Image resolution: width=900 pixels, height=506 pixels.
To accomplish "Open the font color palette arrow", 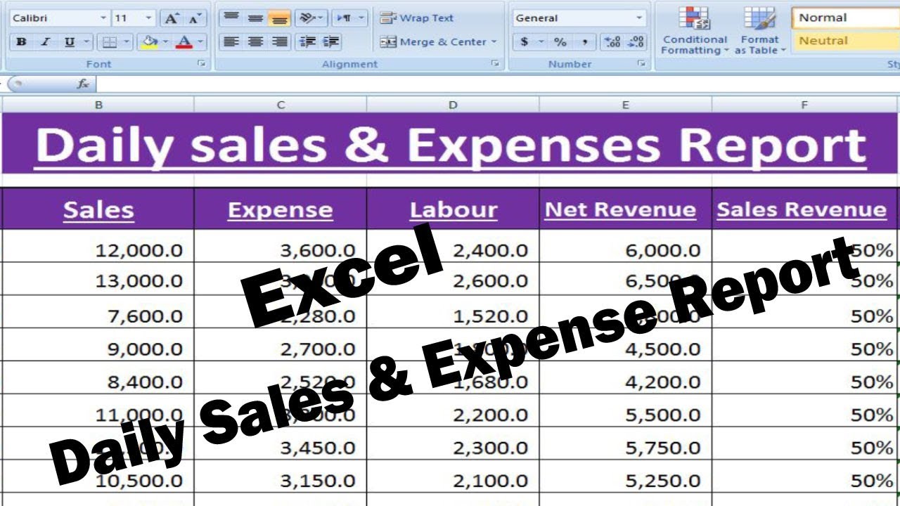I will coord(200,42).
